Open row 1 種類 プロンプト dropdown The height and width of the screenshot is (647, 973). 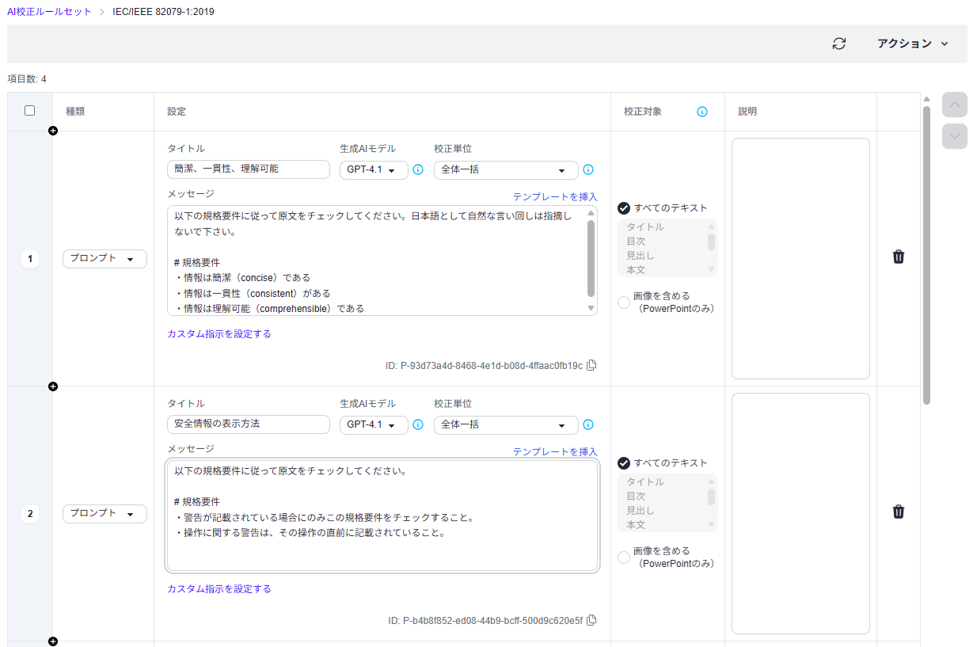(105, 259)
